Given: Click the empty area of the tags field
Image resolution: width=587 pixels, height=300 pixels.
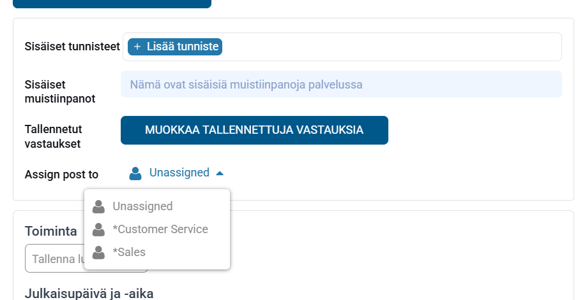Looking at the screenshot, I should (x=390, y=46).
